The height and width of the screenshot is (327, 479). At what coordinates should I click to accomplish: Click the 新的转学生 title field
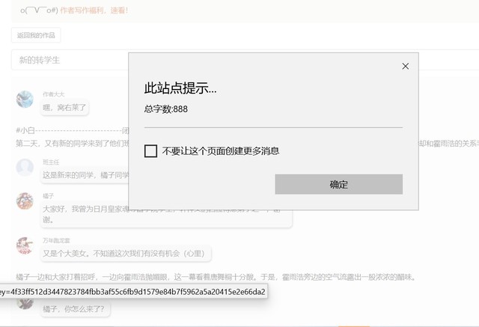pyautogui.click(x=67, y=60)
